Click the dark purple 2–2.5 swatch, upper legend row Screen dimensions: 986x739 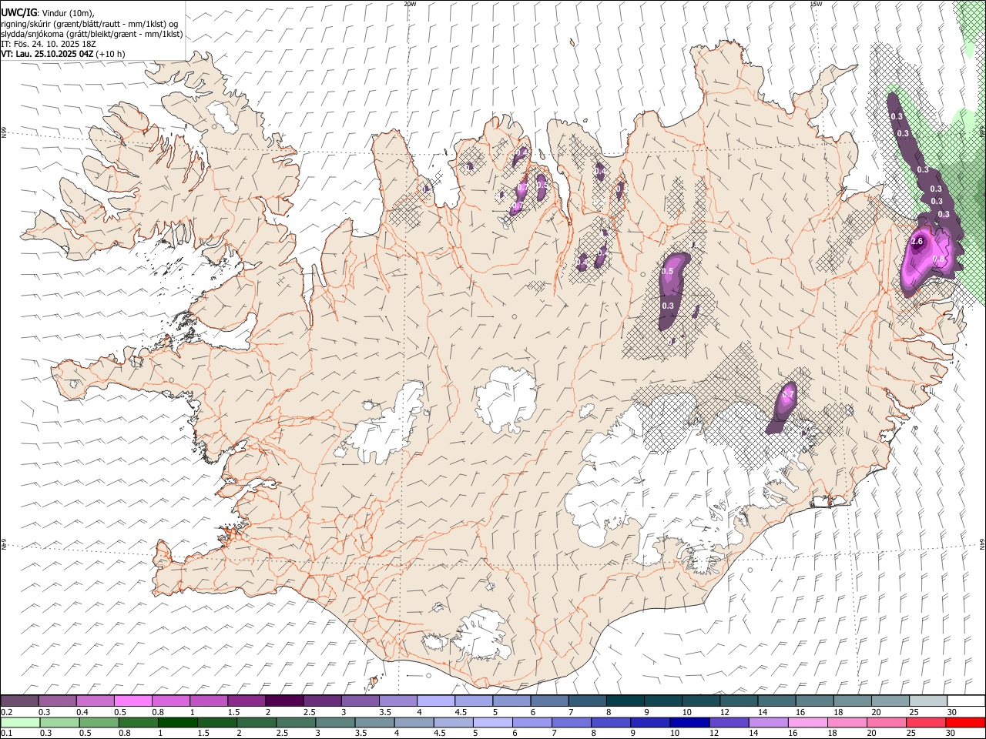coord(284,701)
